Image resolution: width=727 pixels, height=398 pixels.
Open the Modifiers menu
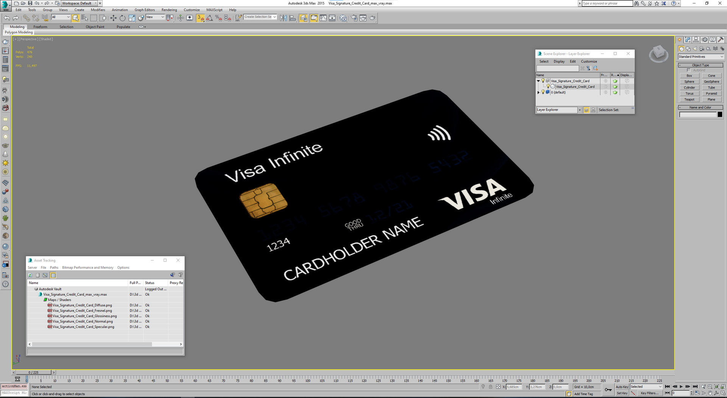(x=98, y=10)
